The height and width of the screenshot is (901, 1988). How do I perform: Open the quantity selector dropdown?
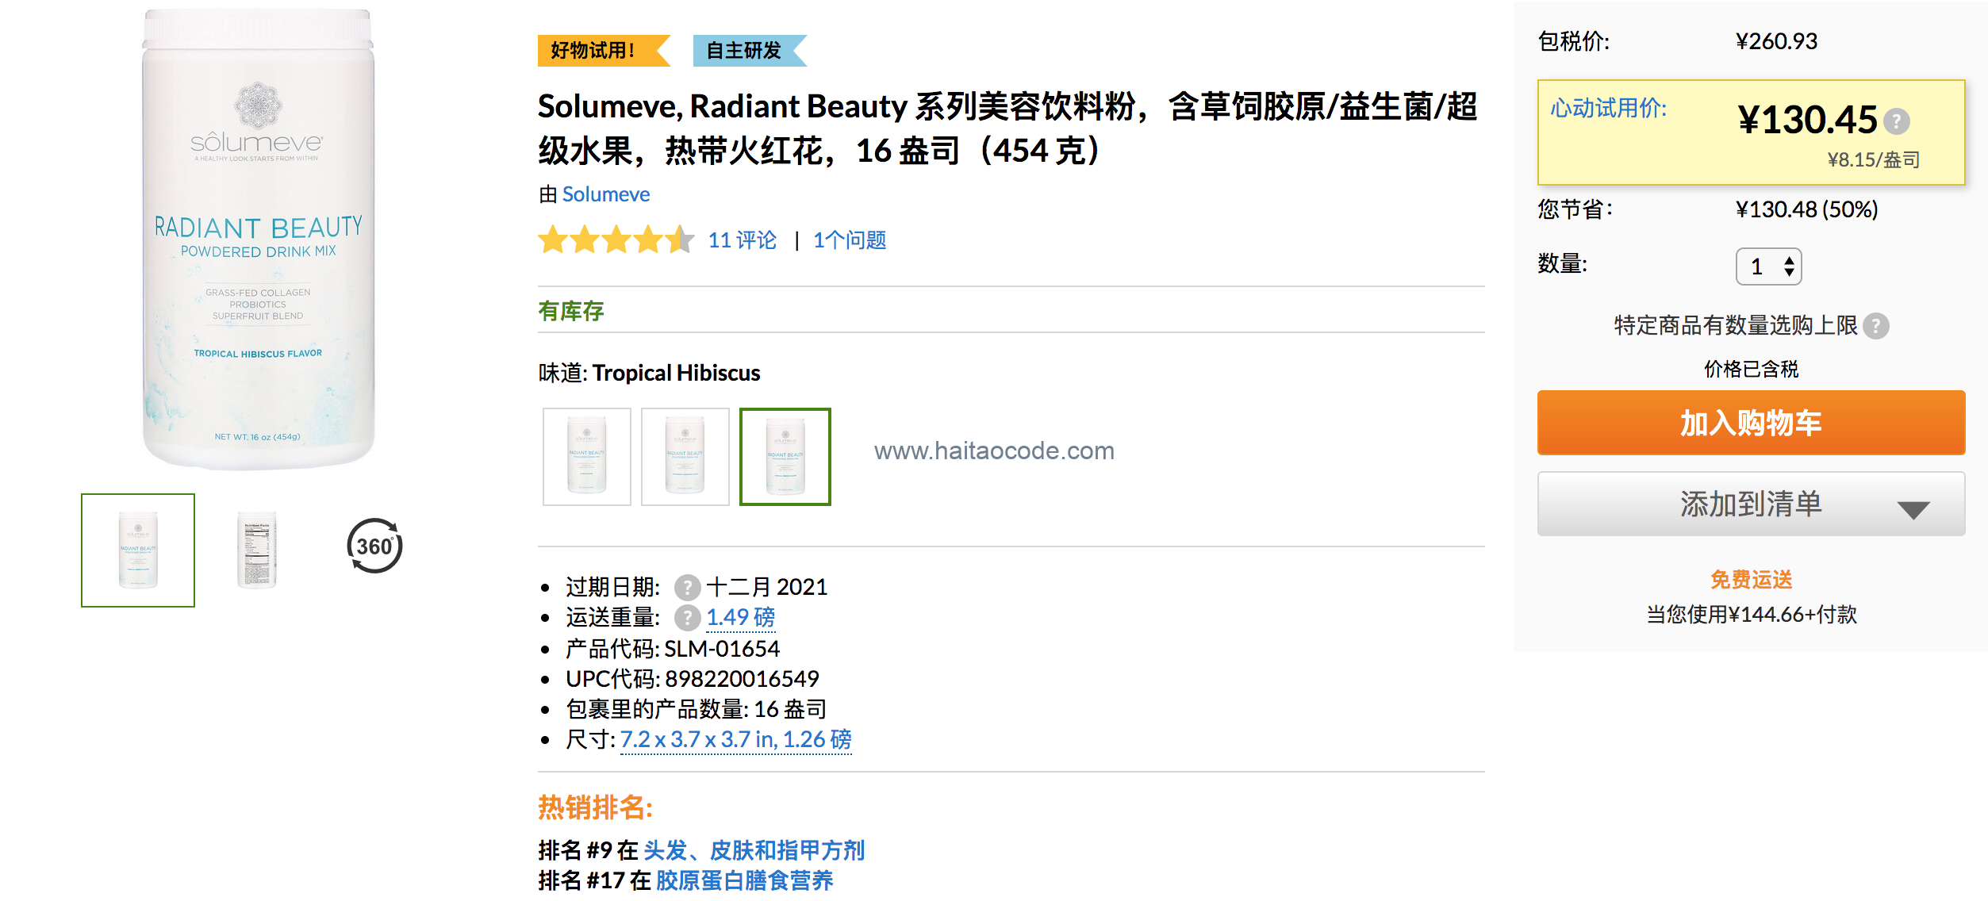pyautogui.click(x=1769, y=266)
